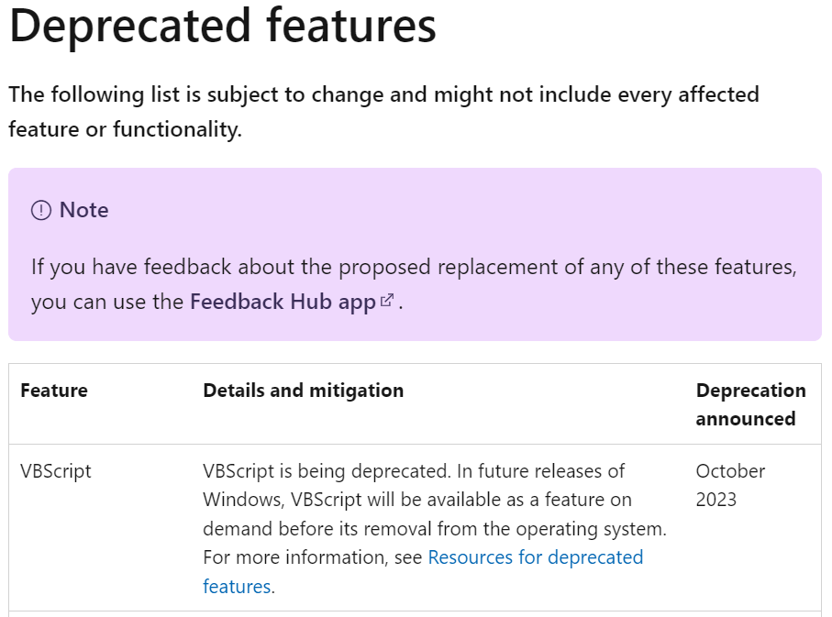Click the Note info circle icon
Viewport: 832px width, 617px height.
(x=41, y=211)
